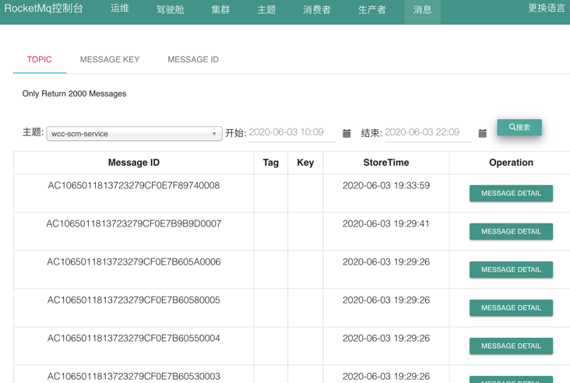Switch to the MESSAGE KEY tab

(x=110, y=59)
